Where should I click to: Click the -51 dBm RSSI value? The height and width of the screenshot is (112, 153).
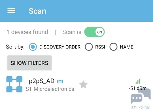tap(138, 88)
